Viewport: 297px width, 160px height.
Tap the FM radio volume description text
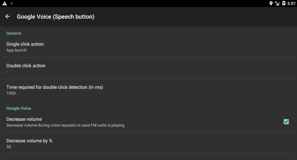click(65, 125)
